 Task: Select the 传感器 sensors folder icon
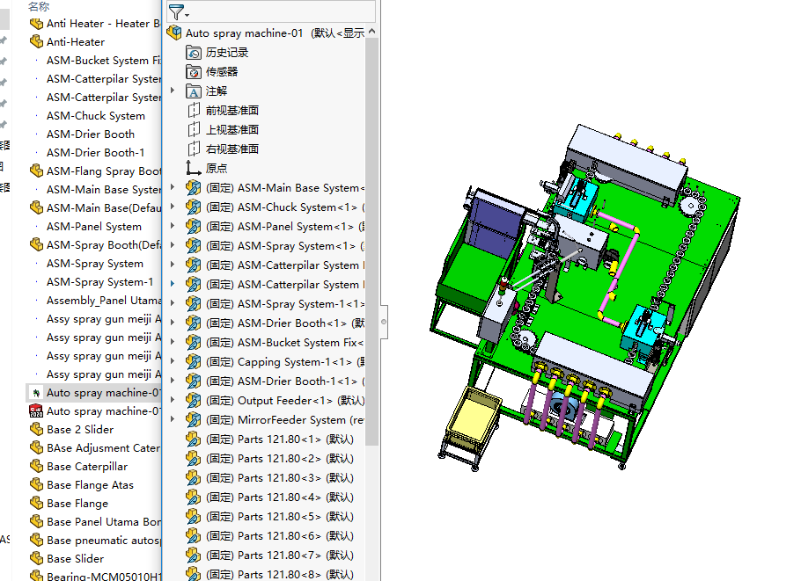(195, 72)
